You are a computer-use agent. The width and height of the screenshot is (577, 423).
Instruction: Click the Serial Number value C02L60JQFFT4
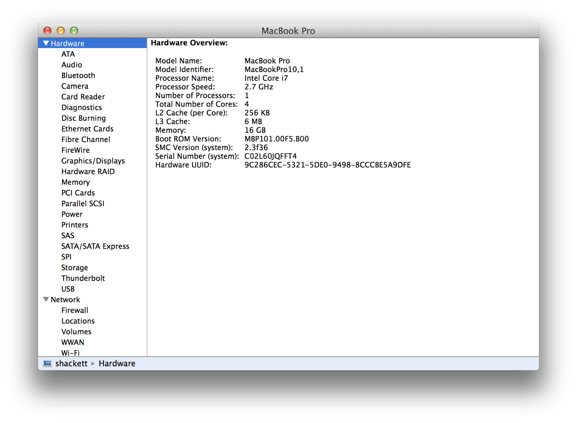click(x=271, y=156)
